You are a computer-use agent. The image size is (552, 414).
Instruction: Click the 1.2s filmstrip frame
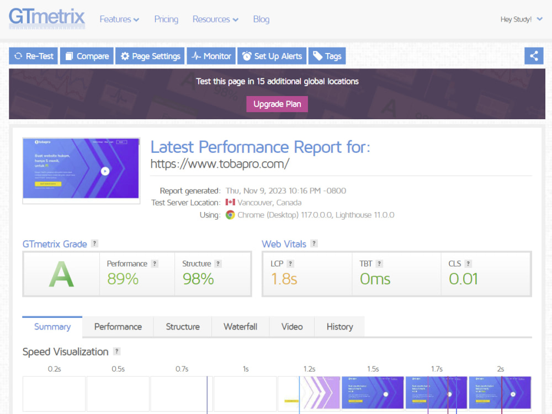(309, 393)
